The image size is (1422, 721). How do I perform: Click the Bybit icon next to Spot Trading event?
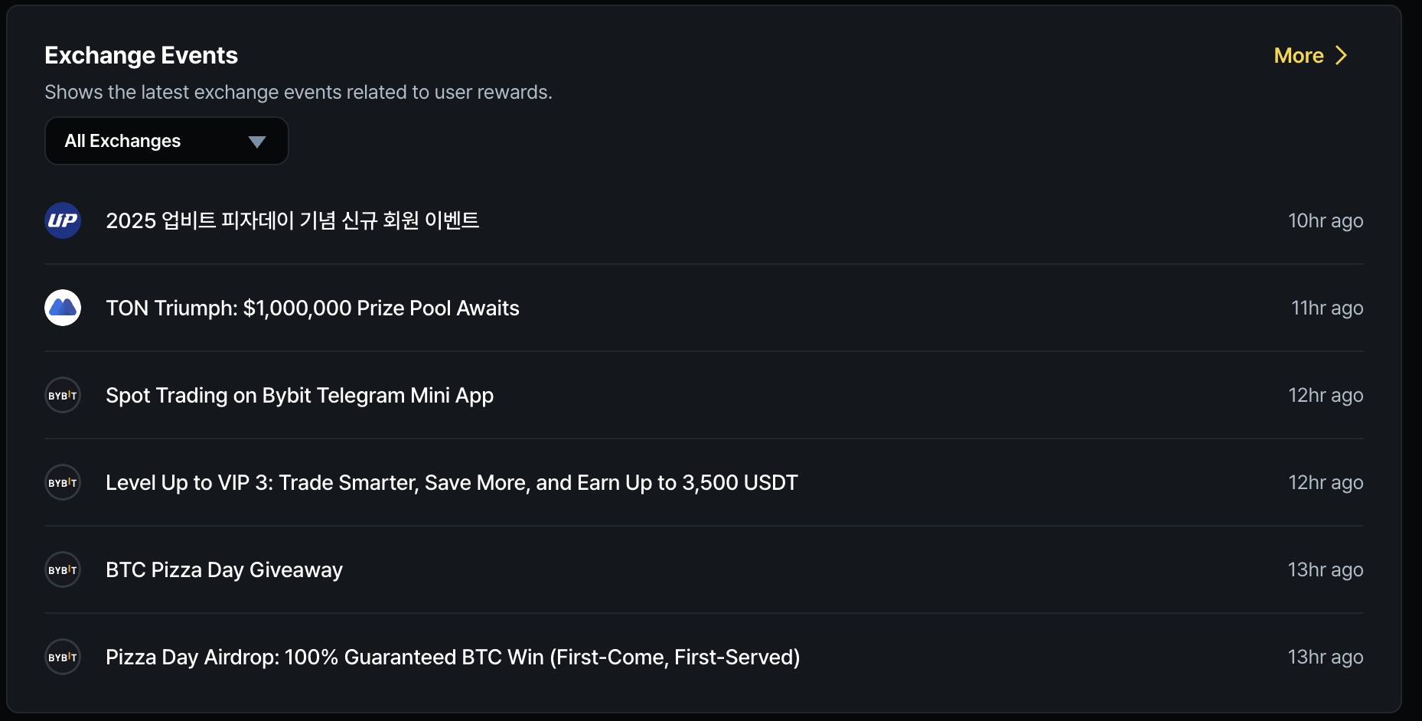62,395
